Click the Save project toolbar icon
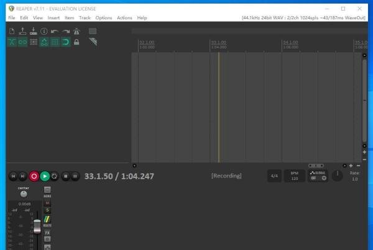The height and width of the screenshot is (250, 373). point(34,31)
